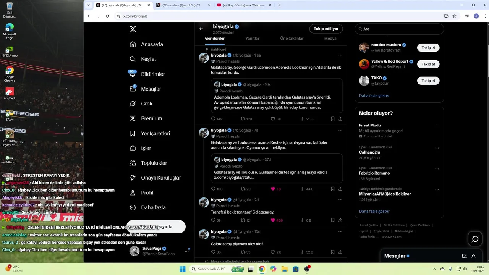Open more options for Restes post

point(340,130)
